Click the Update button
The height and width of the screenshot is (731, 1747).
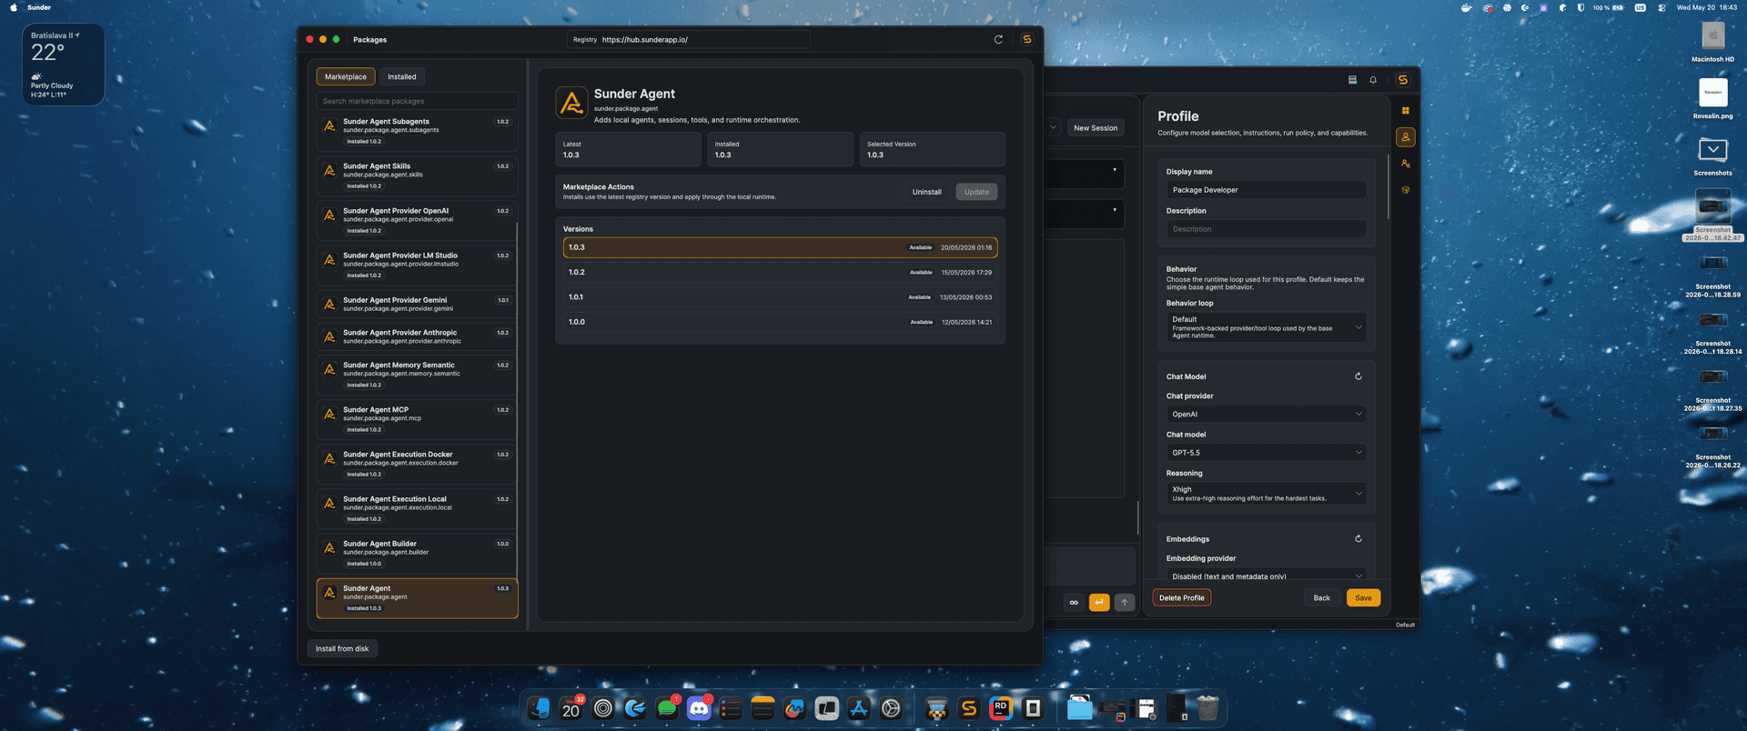click(x=976, y=192)
